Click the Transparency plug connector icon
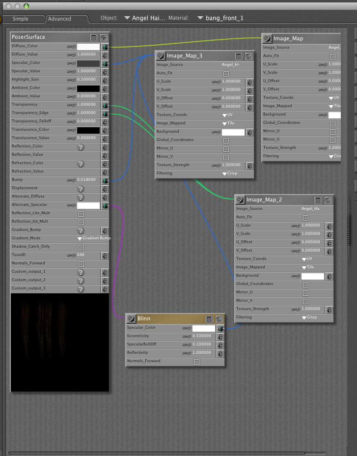 click(x=105, y=105)
